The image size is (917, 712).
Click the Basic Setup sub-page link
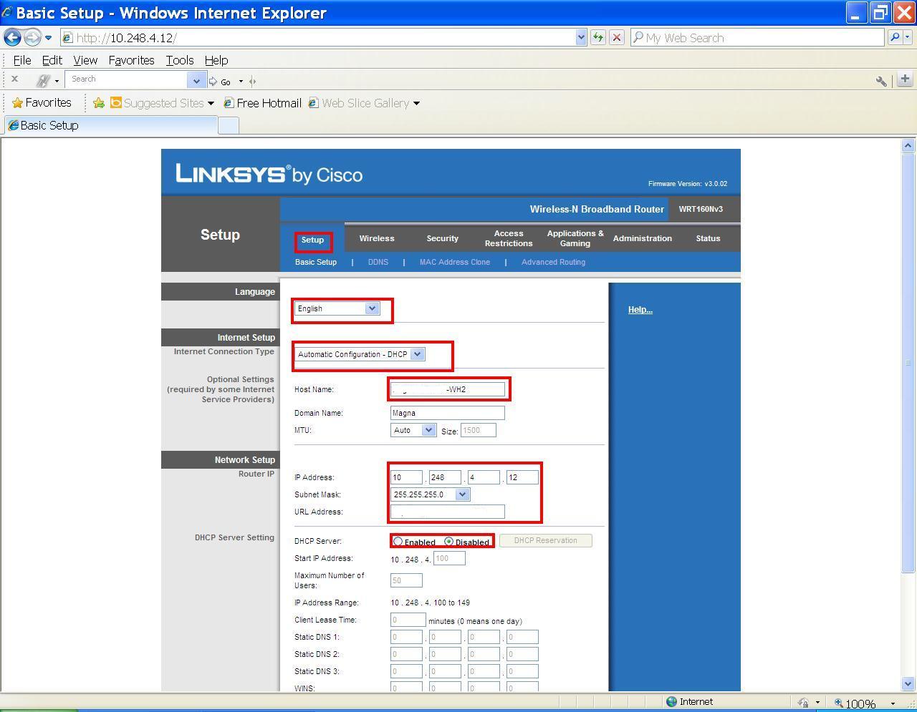point(316,262)
